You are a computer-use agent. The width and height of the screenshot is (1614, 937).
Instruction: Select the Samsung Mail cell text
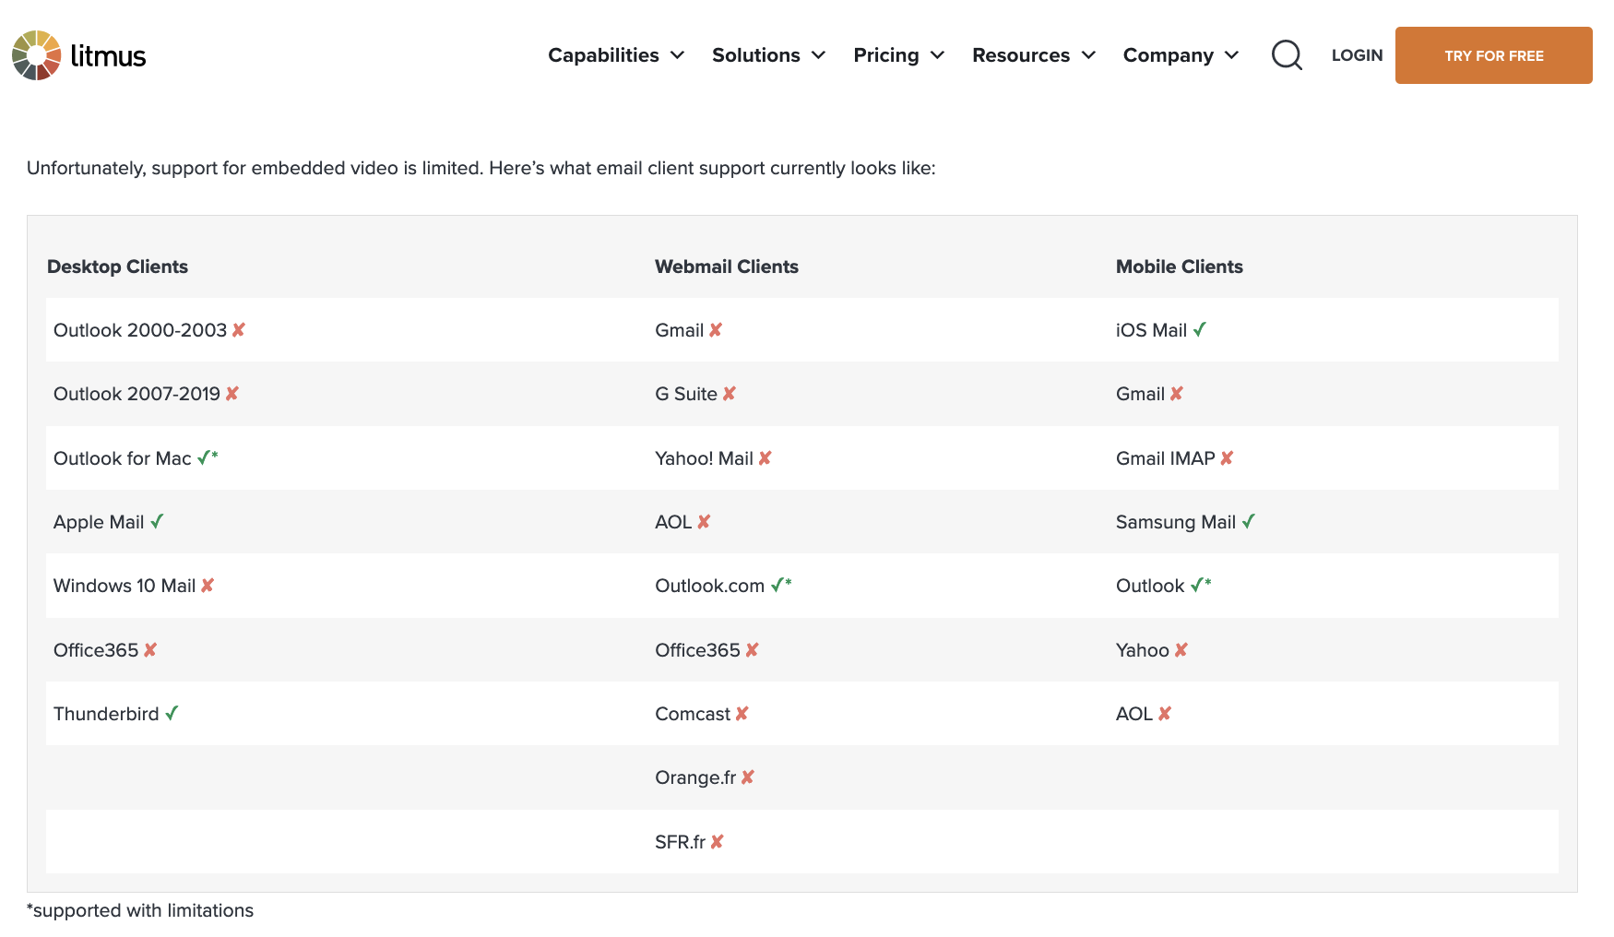pos(1176,522)
